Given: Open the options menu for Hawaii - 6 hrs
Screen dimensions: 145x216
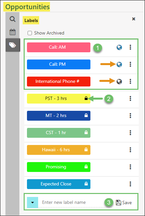Looking at the screenshot, I should [131, 150].
